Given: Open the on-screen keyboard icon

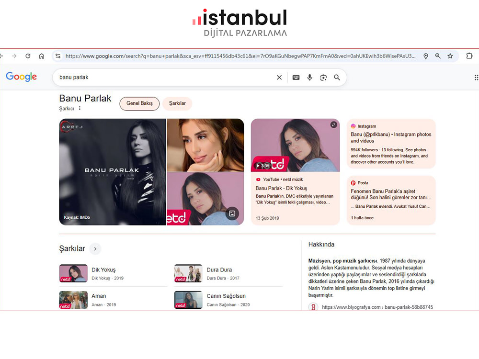Looking at the screenshot, I should (296, 78).
